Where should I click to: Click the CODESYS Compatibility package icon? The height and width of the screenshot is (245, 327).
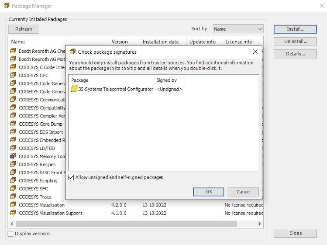[x=13, y=108]
